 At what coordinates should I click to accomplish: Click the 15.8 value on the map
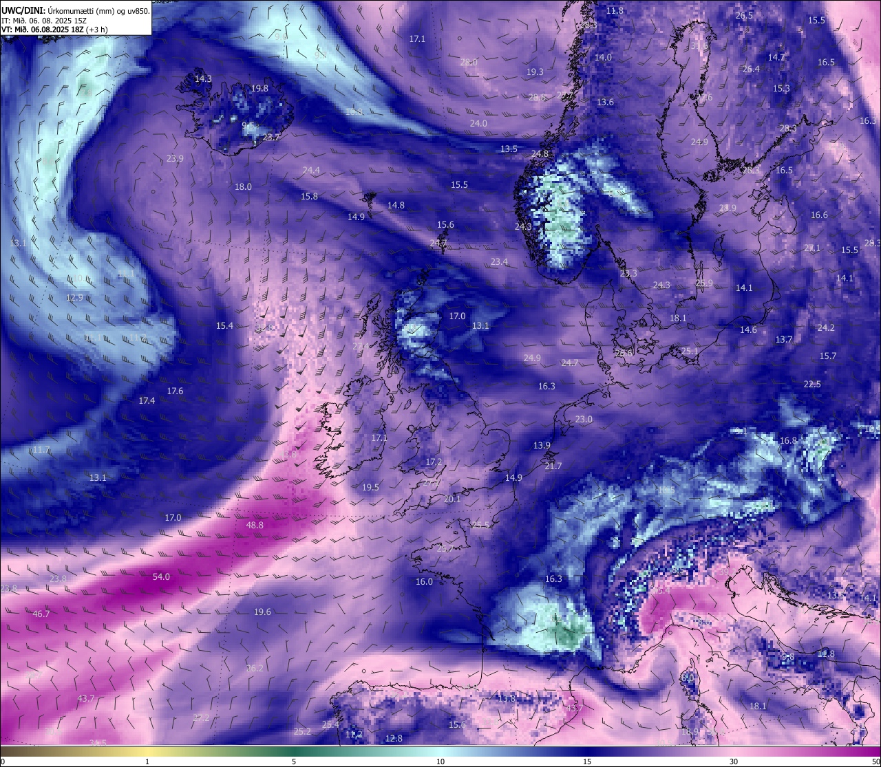309,197
